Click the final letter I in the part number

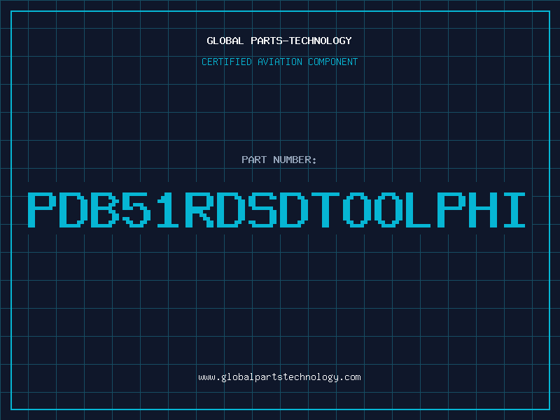pos(511,209)
